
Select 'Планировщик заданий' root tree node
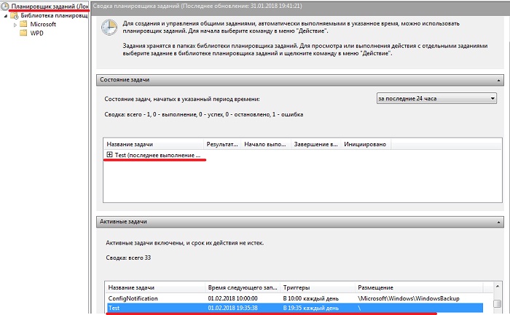[x=50, y=6]
